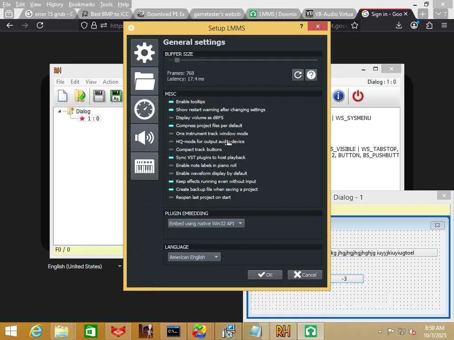Viewport: 454px width, 340px height.
Task: Collapse the Dialog tree node in RH
Action: pyautogui.click(x=59, y=111)
